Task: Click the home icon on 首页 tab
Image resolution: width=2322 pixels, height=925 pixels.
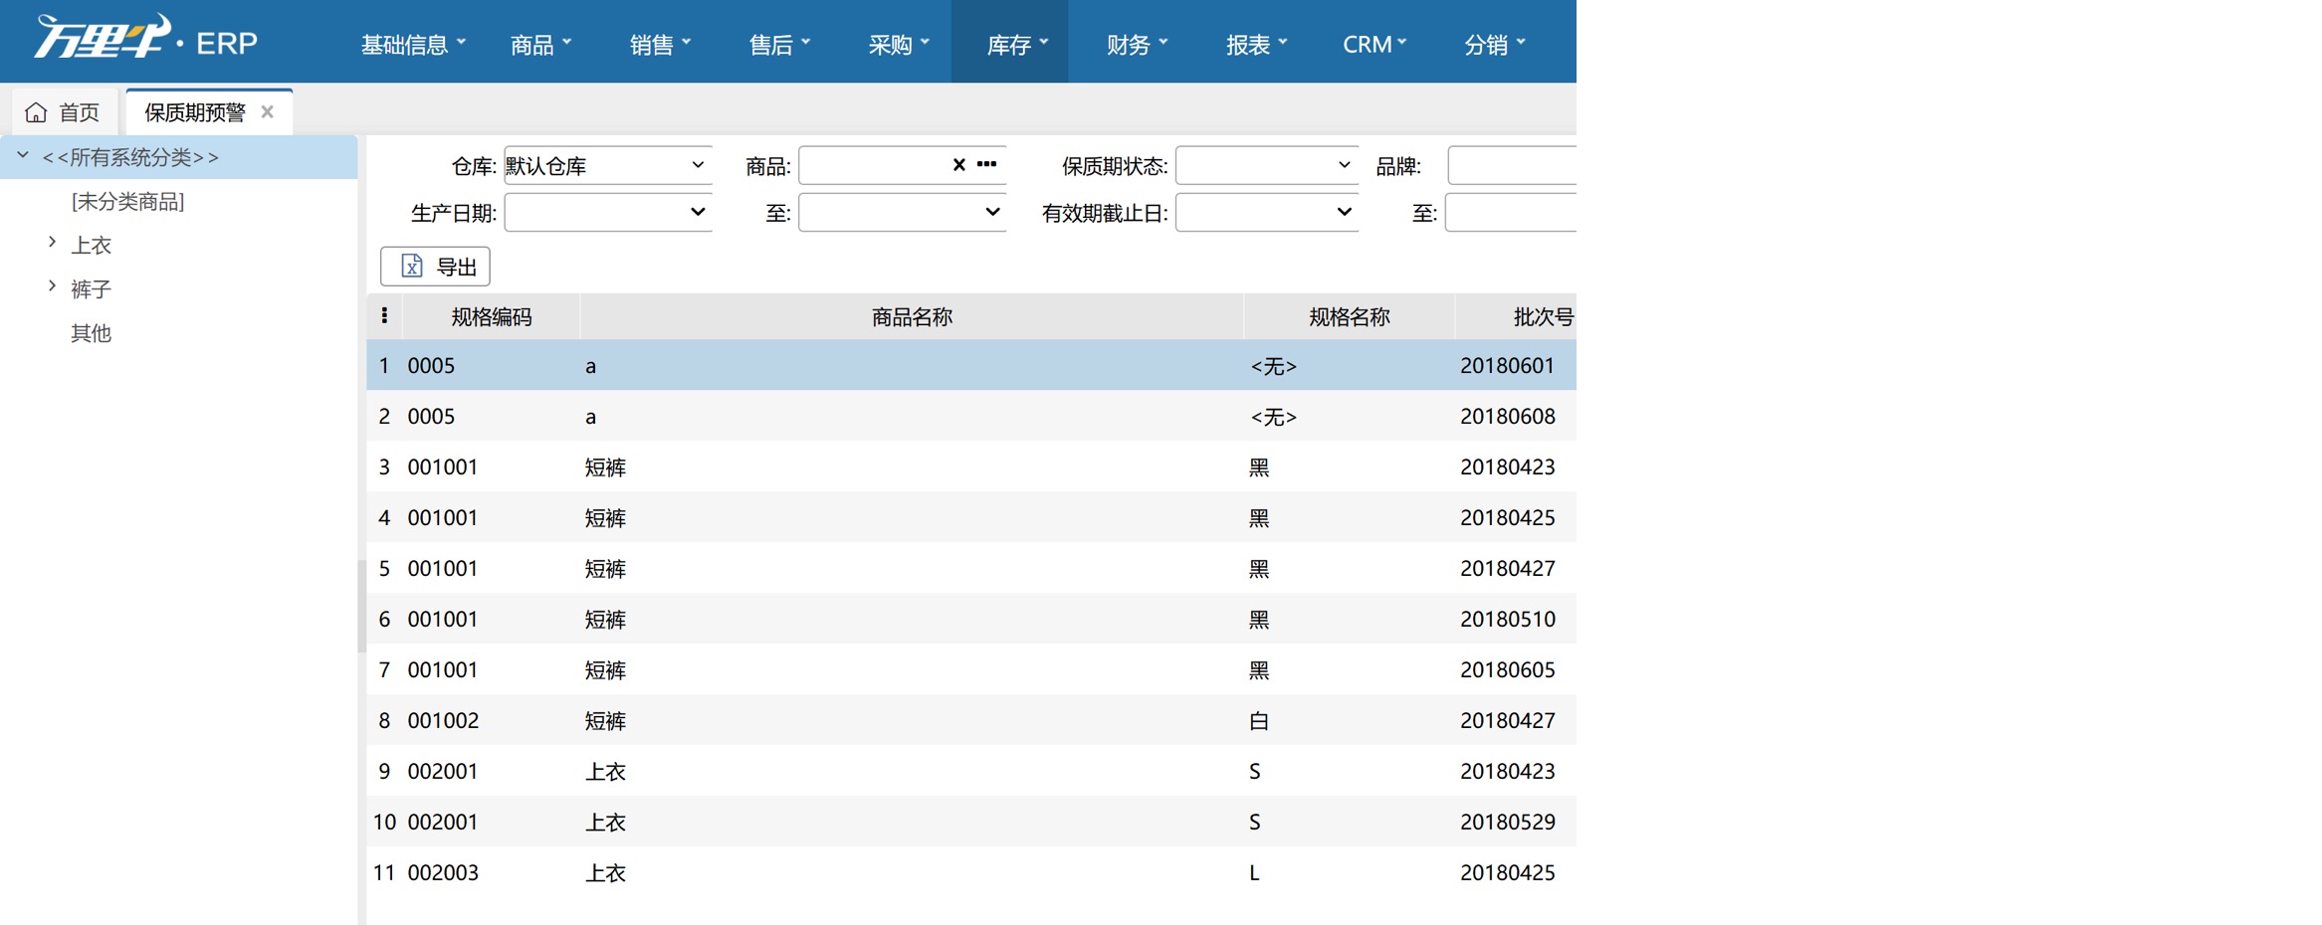Action: (36, 112)
